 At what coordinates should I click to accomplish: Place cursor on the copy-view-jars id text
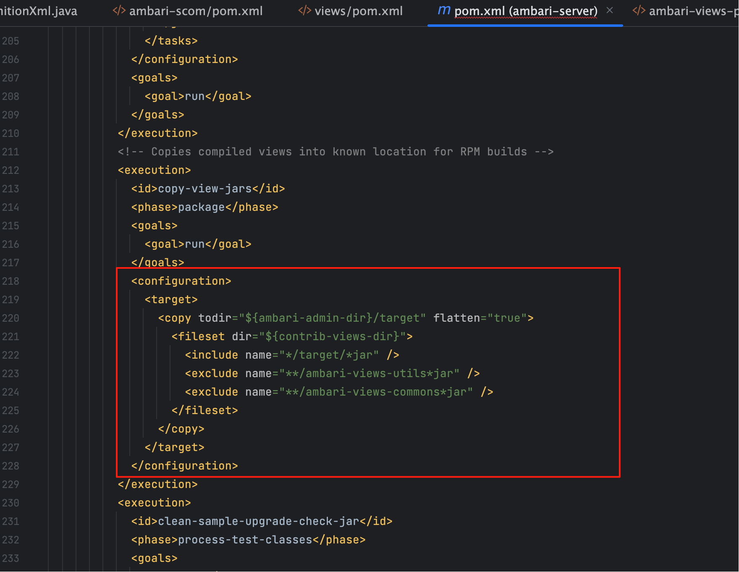204,189
